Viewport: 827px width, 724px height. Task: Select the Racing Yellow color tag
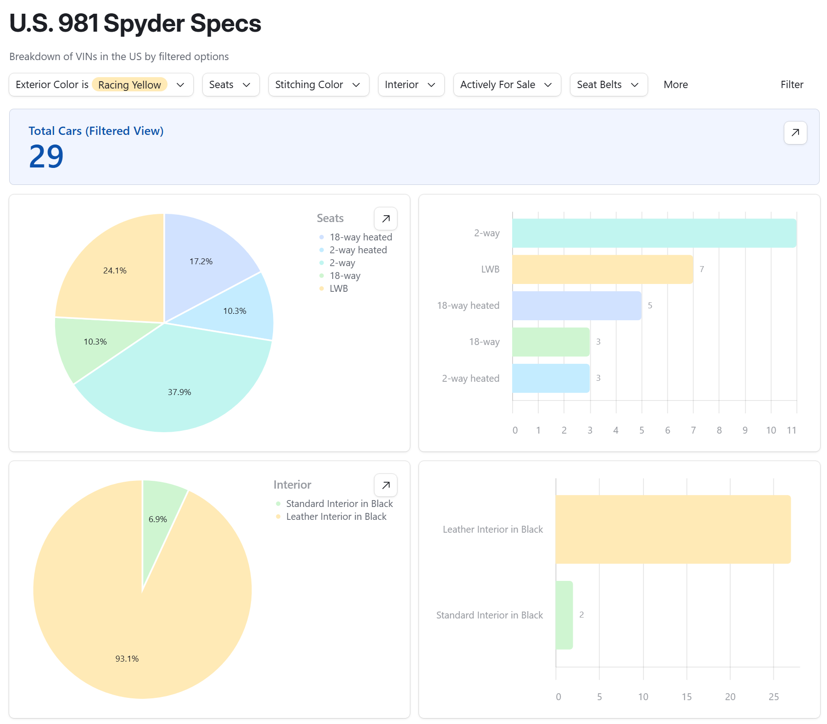click(x=129, y=85)
